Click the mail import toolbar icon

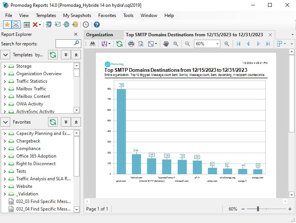57,25
